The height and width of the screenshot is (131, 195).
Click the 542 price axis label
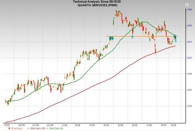tap(190, 58)
